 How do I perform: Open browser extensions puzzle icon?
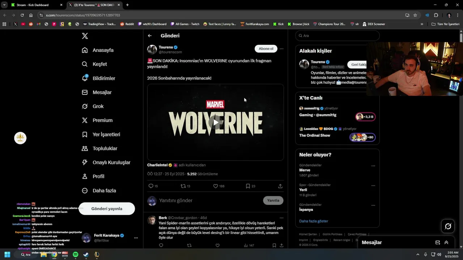point(436,15)
